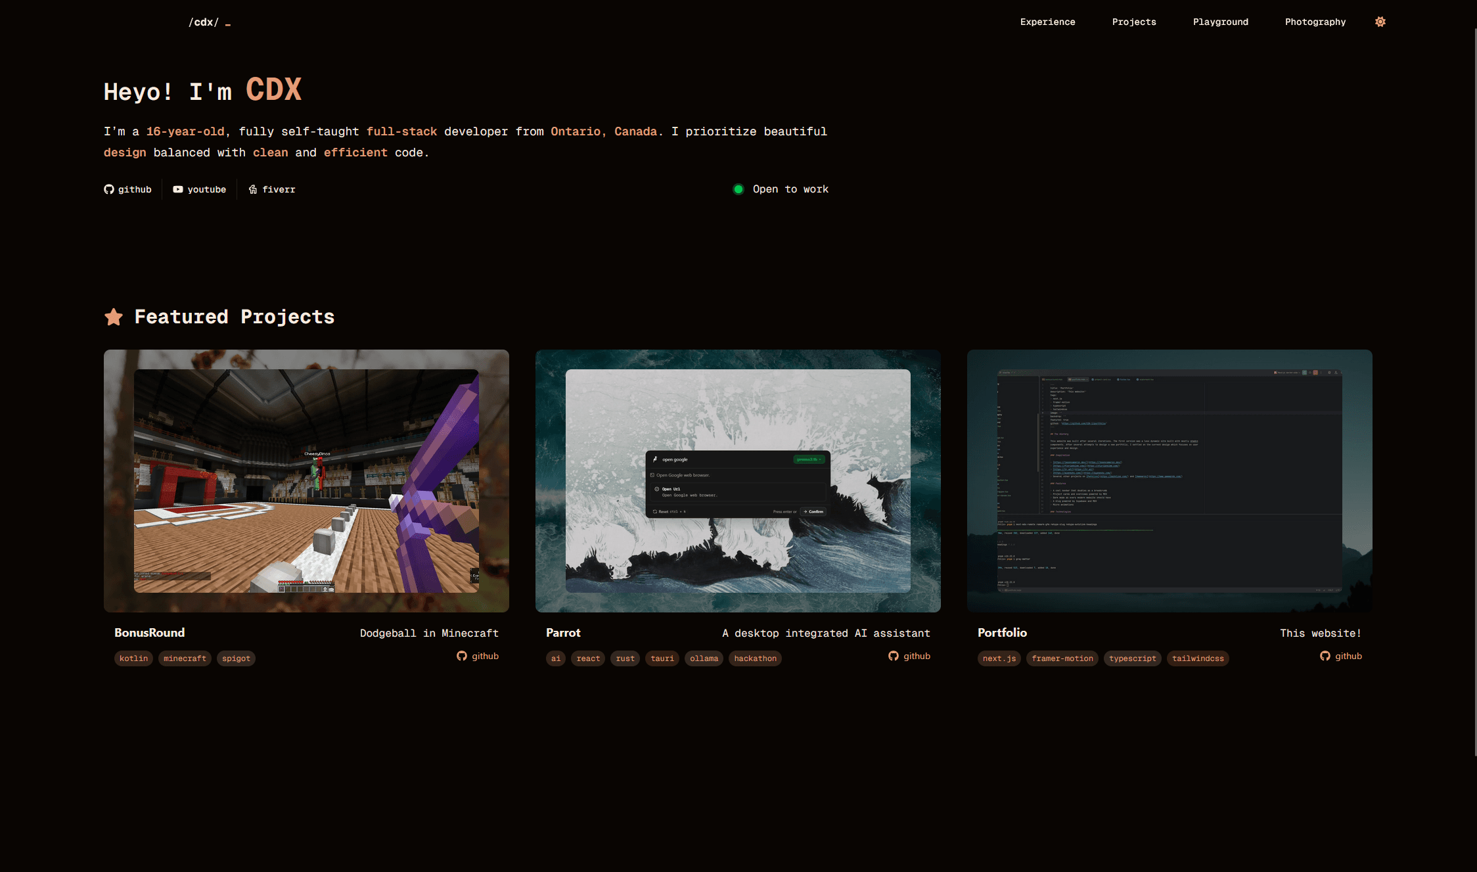Open BonusRound's github repository icon
The image size is (1477, 872).
(462, 656)
